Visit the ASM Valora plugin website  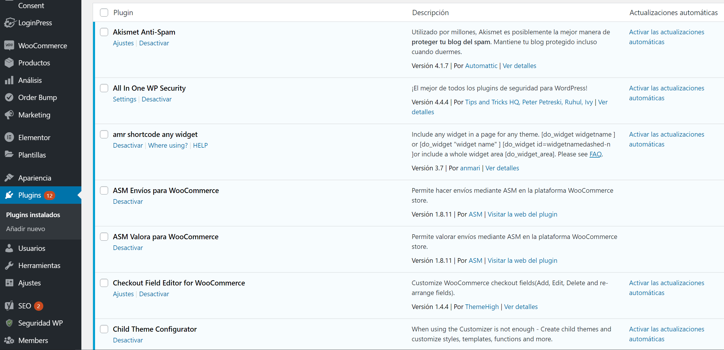coord(522,260)
